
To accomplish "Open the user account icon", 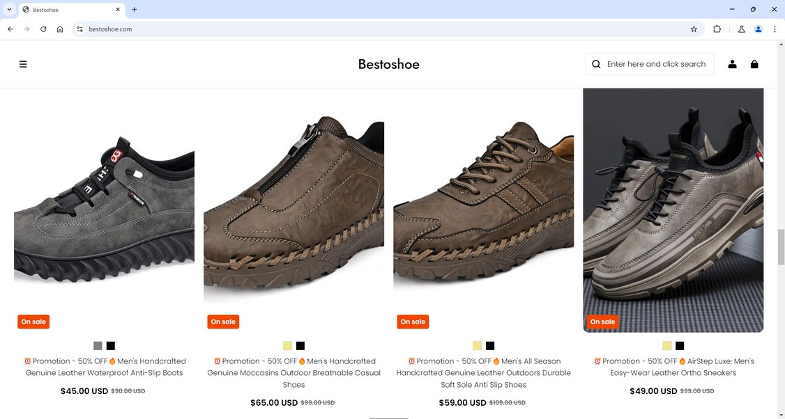I will pos(732,64).
